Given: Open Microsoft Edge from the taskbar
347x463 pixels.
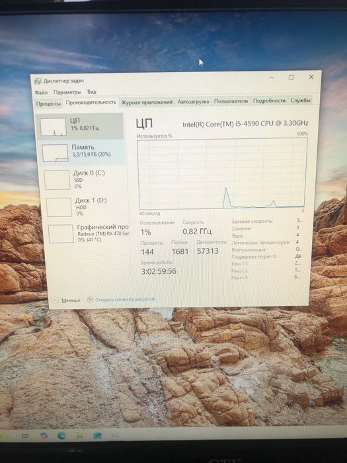Looking at the screenshot, I should 61,435.
